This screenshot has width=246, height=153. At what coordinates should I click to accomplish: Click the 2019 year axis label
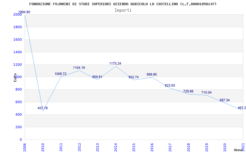pos(207,147)
